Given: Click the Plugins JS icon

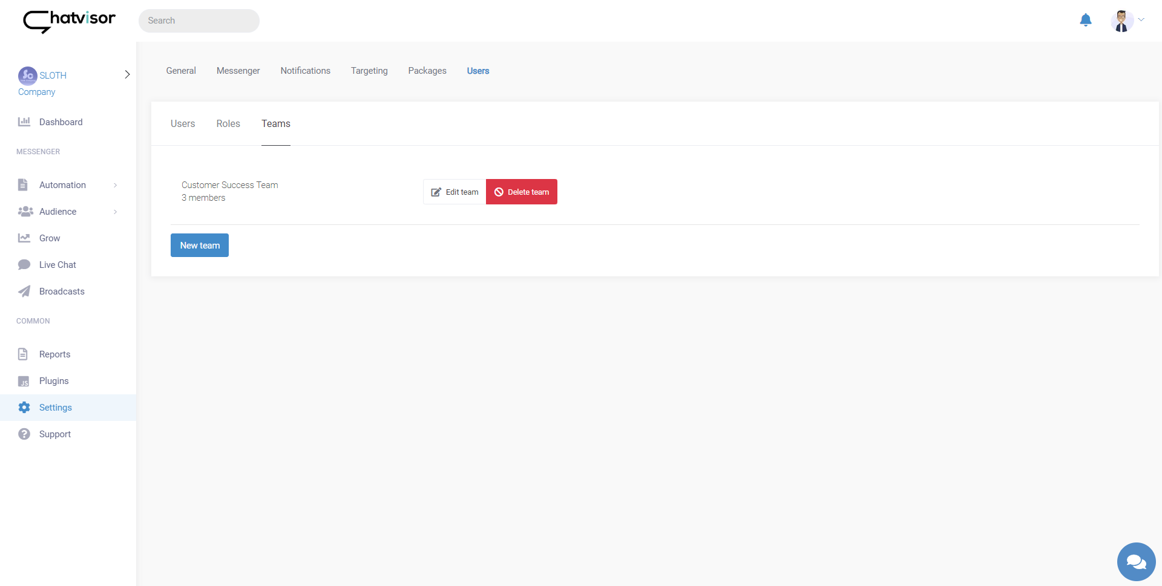Looking at the screenshot, I should 24,381.
